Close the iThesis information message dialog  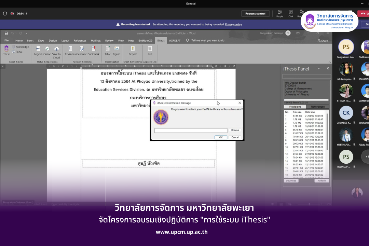240,103
